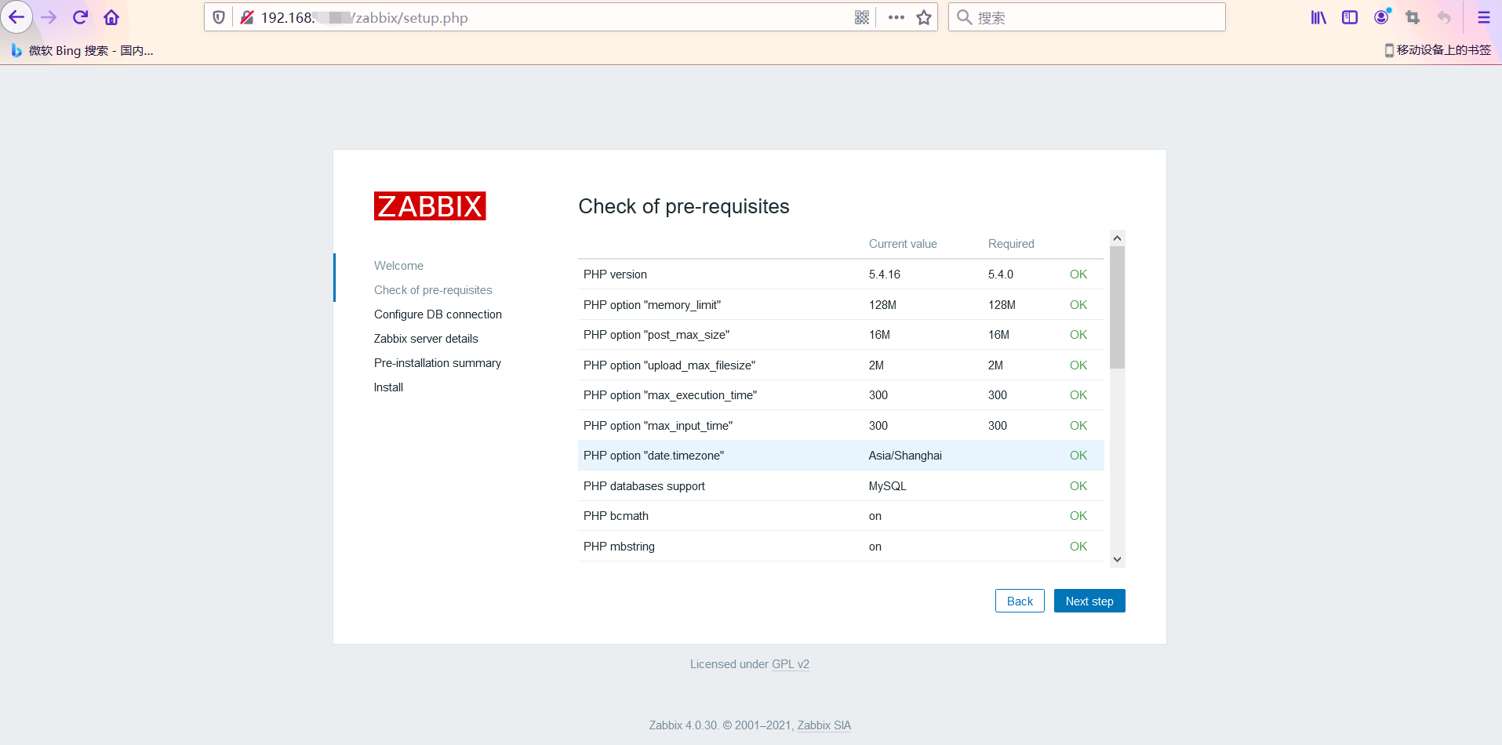Toggle the bookmark star for this page
1502x745 pixels.
click(923, 16)
